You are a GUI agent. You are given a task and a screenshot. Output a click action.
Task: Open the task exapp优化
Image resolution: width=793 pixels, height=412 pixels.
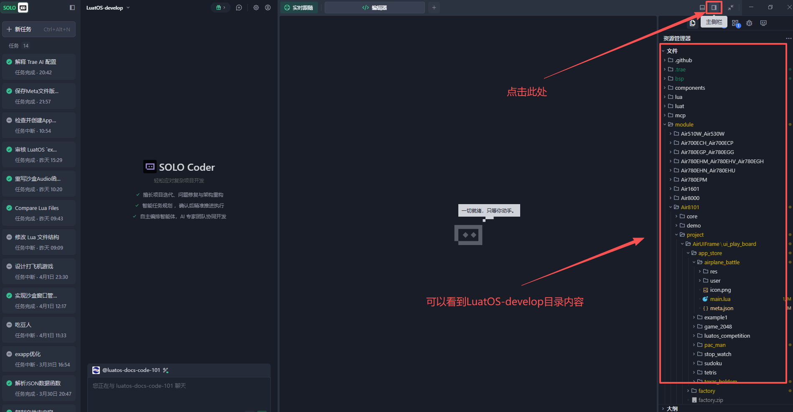[x=39, y=359]
